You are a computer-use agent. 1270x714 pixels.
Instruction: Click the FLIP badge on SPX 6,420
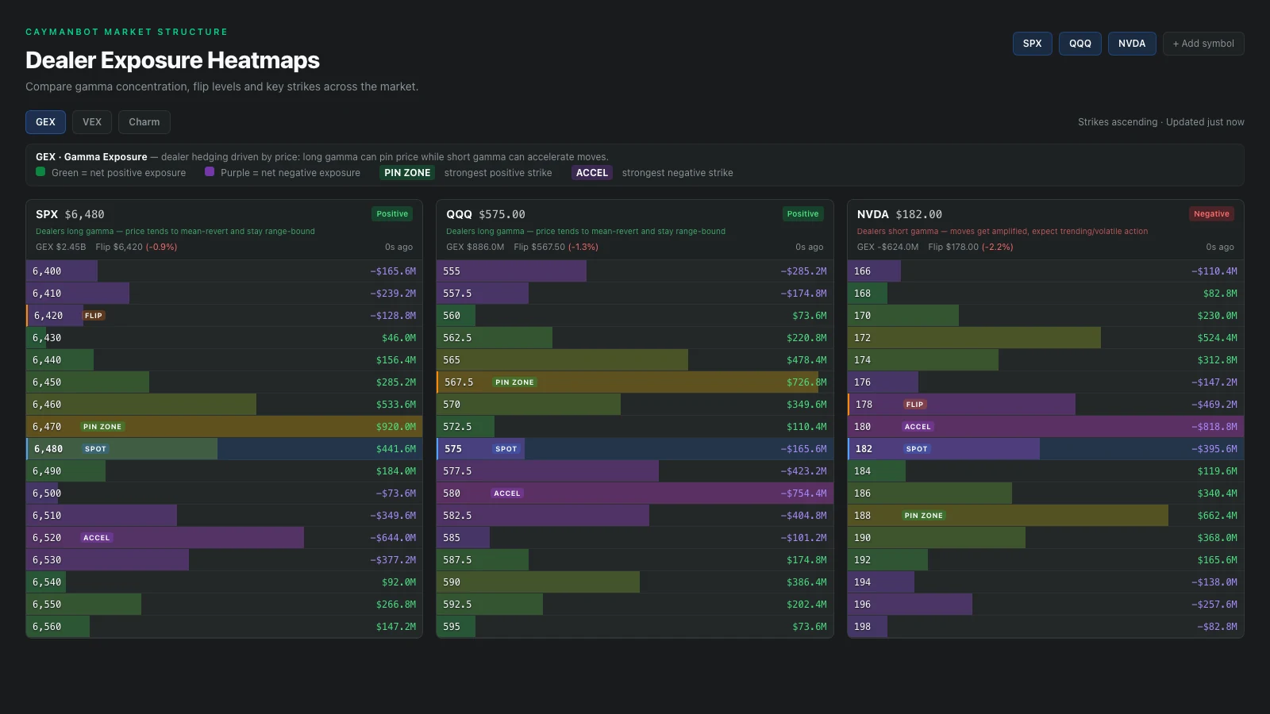[94, 316]
